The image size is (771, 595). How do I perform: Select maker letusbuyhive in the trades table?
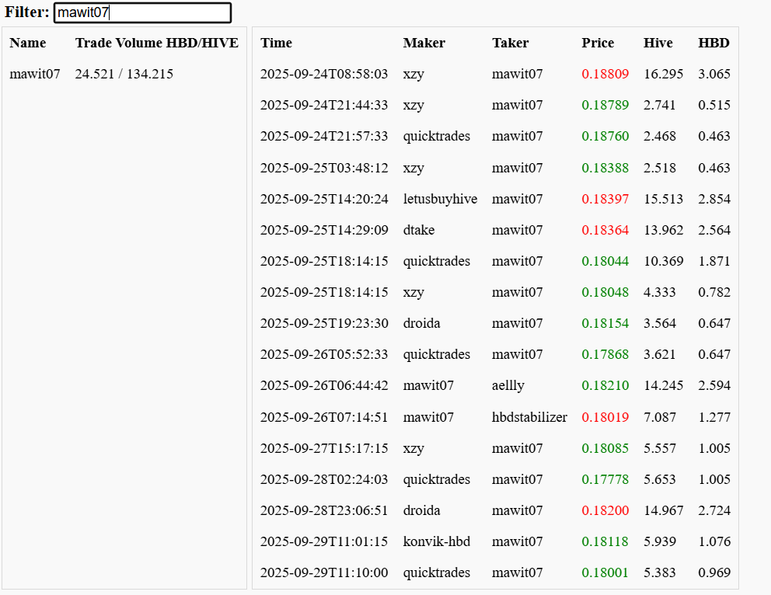[440, 199]
